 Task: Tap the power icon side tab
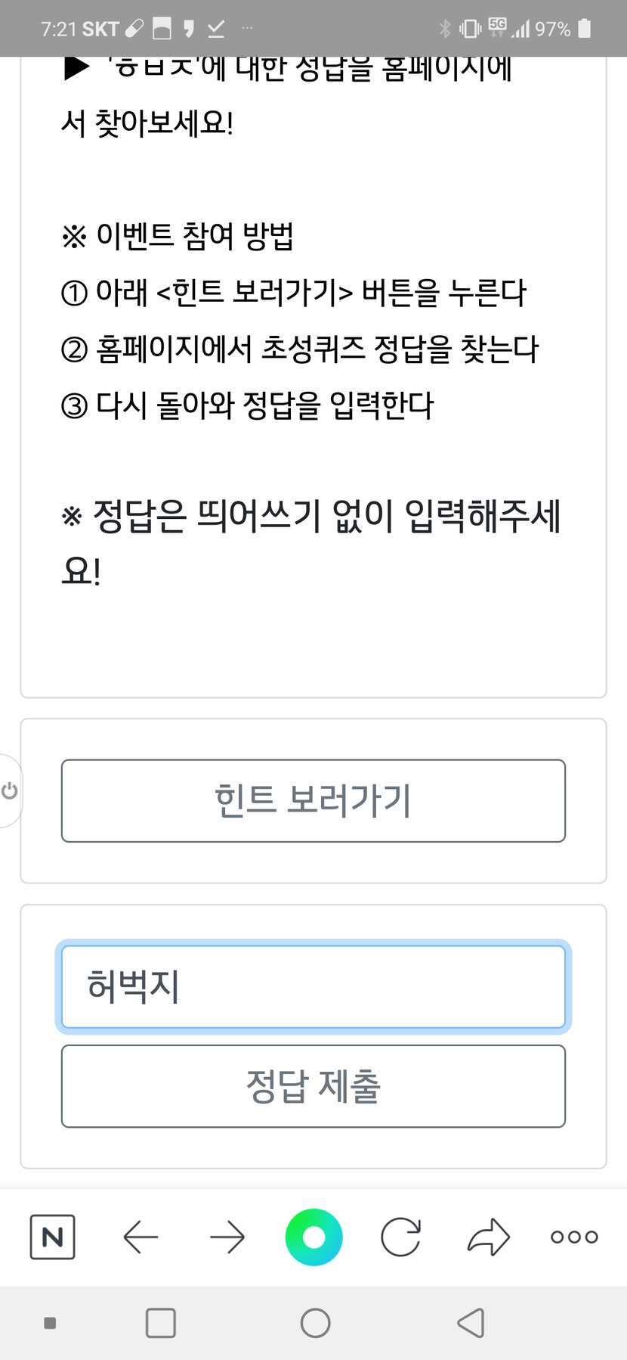pos(10,791)
